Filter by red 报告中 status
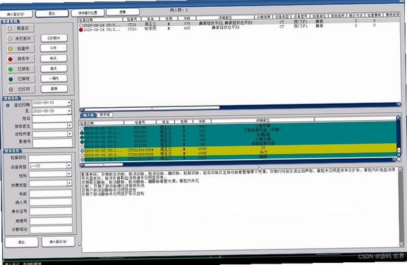This screenshot has height=265, width=407. coord(21,59)
